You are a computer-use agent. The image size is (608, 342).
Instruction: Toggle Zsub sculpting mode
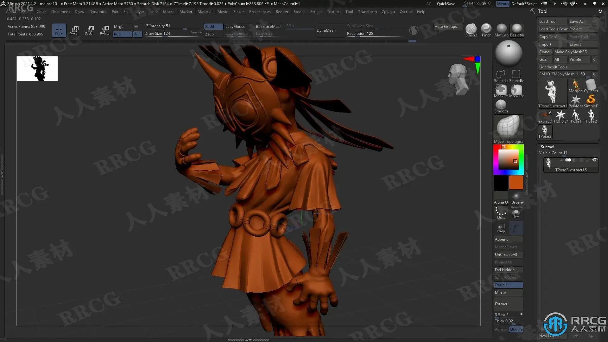213,34
